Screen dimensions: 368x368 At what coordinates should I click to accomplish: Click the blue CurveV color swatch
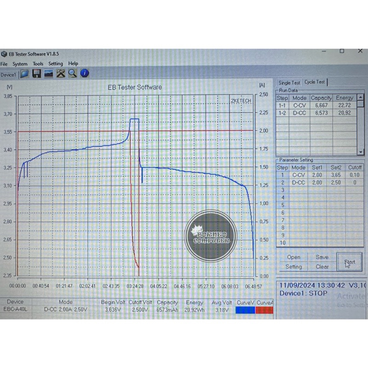(x=245, y=310)
